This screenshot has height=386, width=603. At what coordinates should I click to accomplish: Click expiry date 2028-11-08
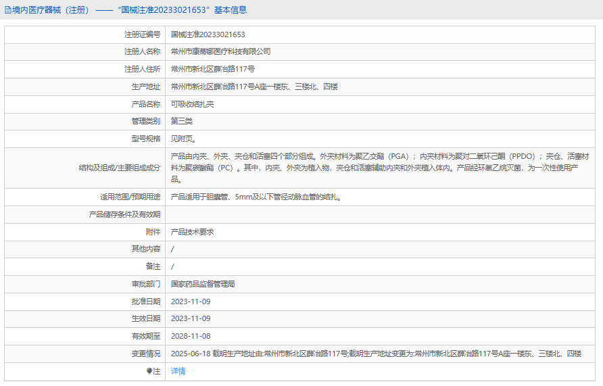(191, 336)
